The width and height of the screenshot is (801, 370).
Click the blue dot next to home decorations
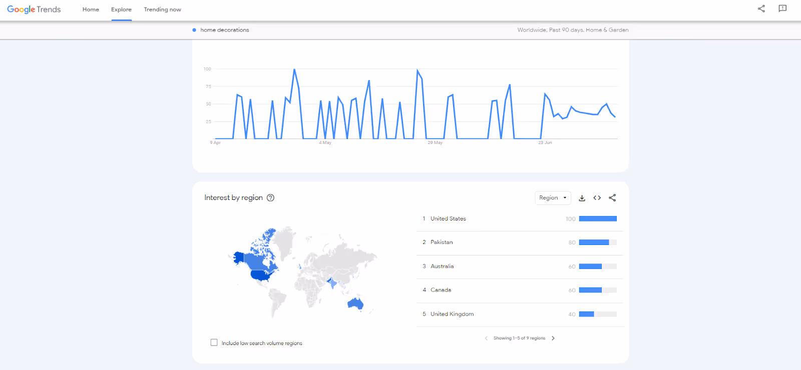tap(194, 30)
